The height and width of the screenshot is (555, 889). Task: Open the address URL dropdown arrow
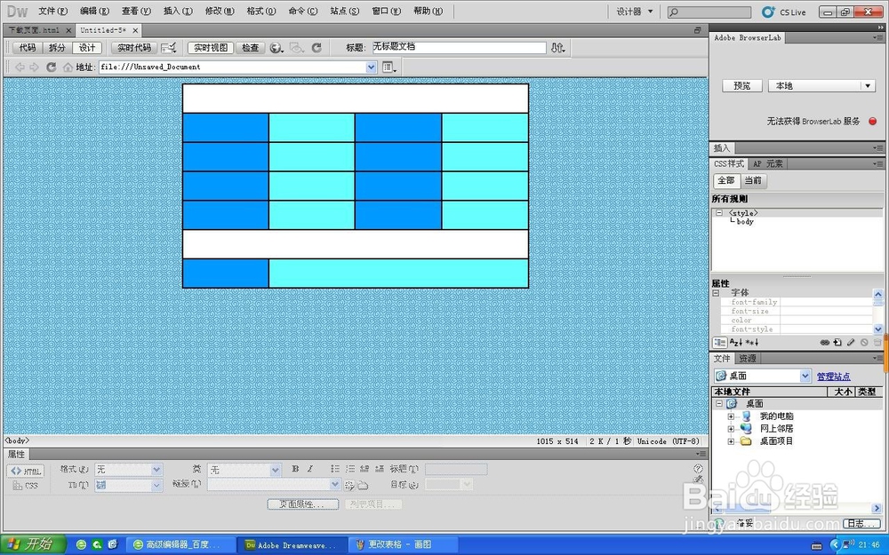point(371,67)
